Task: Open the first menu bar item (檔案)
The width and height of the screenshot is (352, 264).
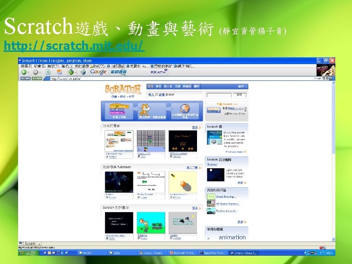Action: 26,66
